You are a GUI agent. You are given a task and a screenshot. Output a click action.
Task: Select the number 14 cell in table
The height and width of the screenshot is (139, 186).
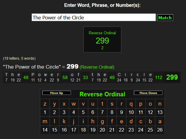click(x=45, y=130)
